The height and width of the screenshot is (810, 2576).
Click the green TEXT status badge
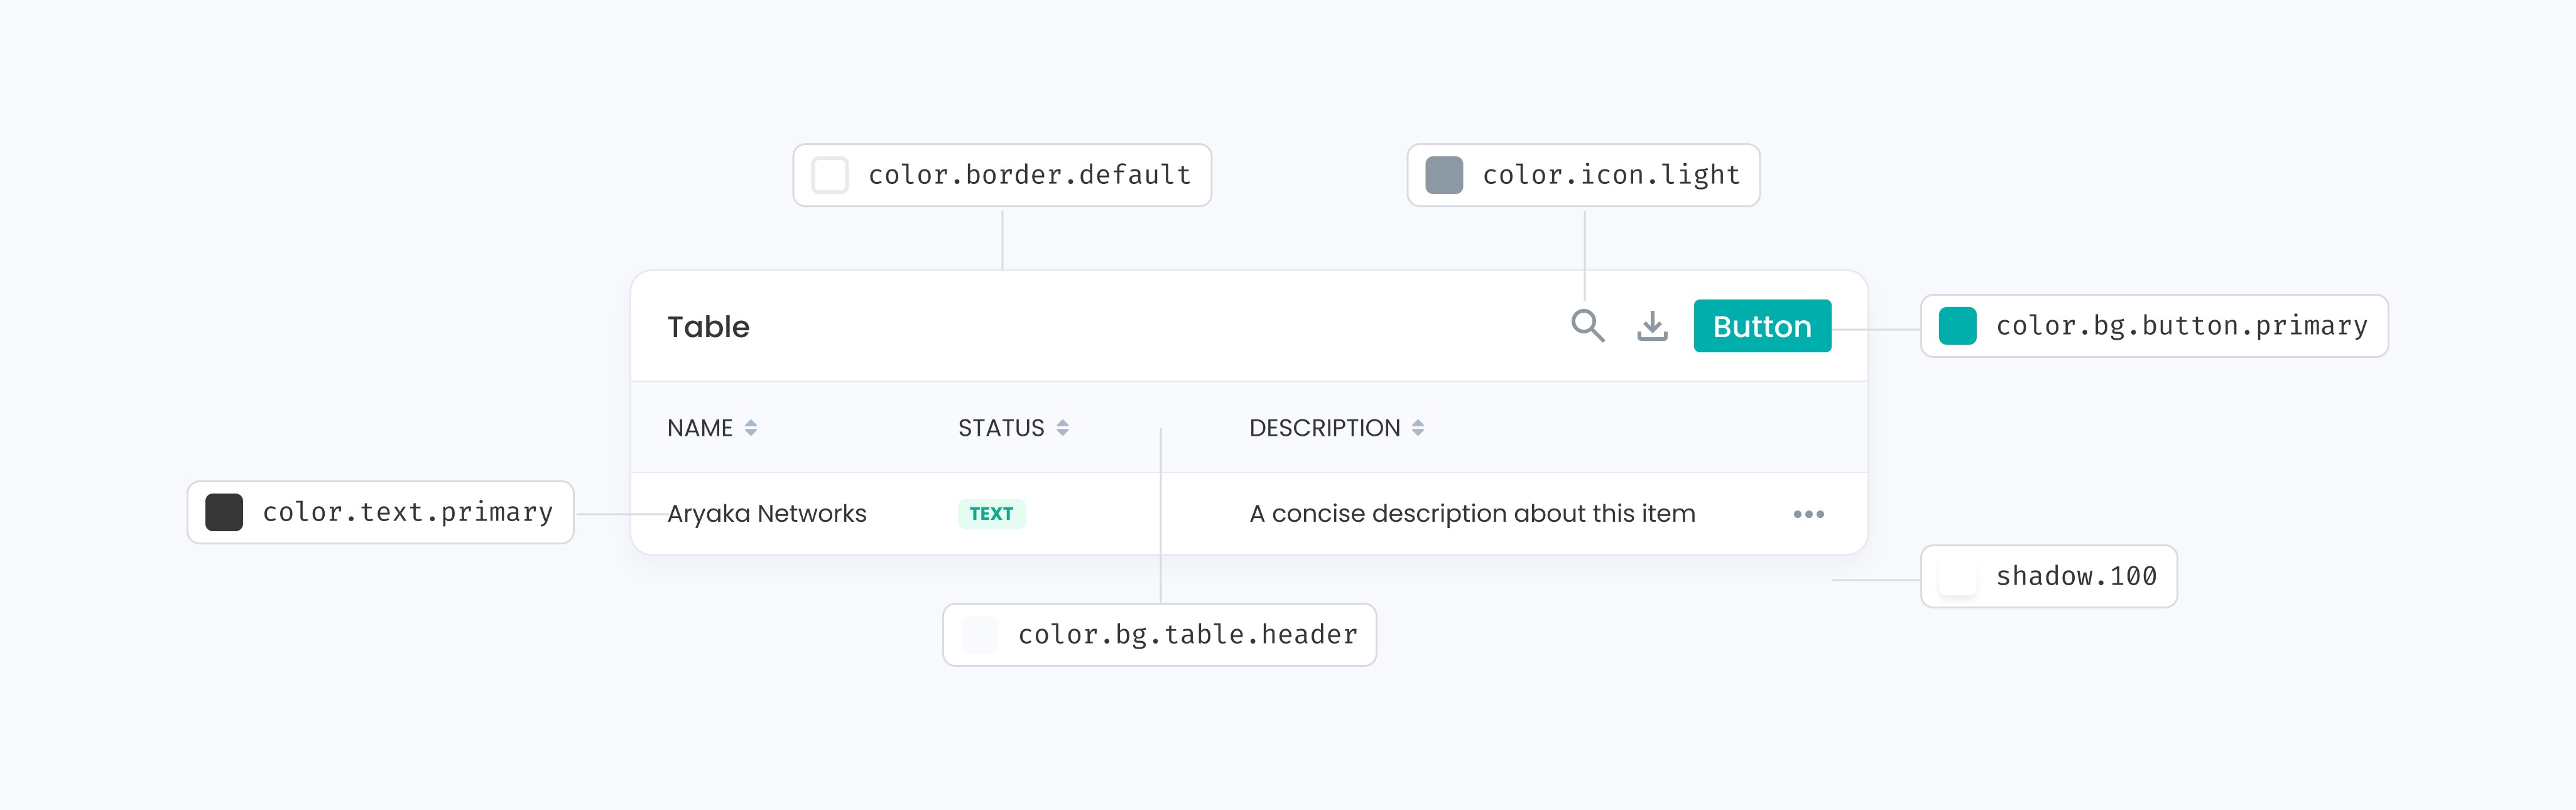pyautogui.click(x=991, y=514)
